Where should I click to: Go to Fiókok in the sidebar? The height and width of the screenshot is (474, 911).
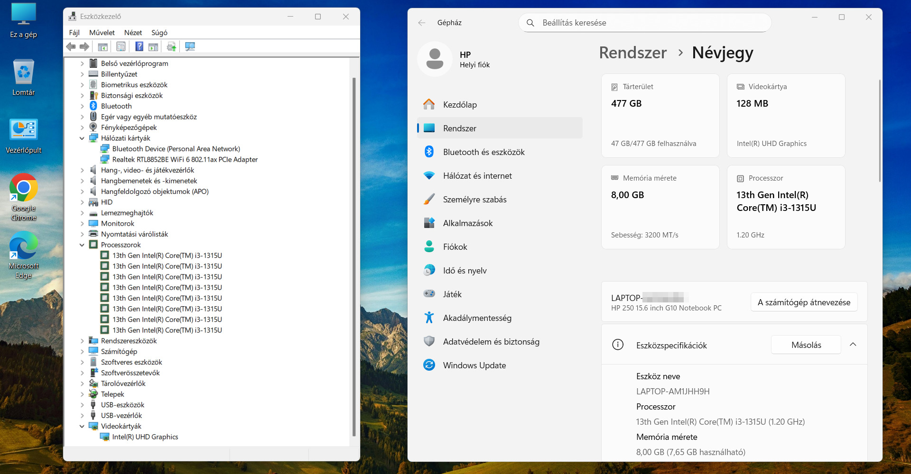click(x=500, y=246)
